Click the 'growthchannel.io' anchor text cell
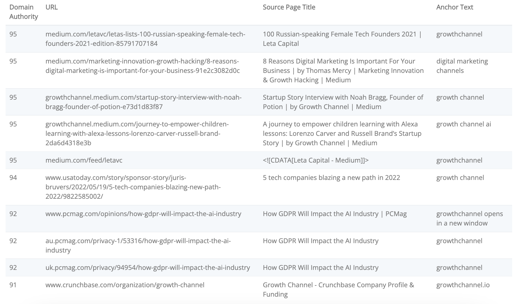This screenshot has height=304, width=513. click(x=463, y=285)
